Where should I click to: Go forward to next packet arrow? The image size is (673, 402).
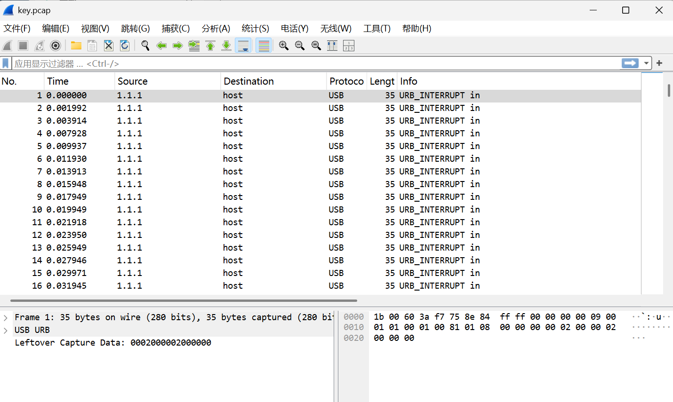pos(177,46)
